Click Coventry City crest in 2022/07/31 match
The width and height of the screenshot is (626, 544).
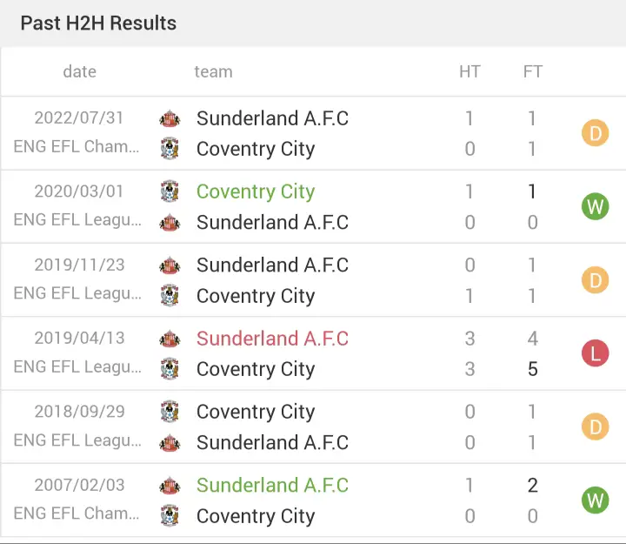click(170, 149)
